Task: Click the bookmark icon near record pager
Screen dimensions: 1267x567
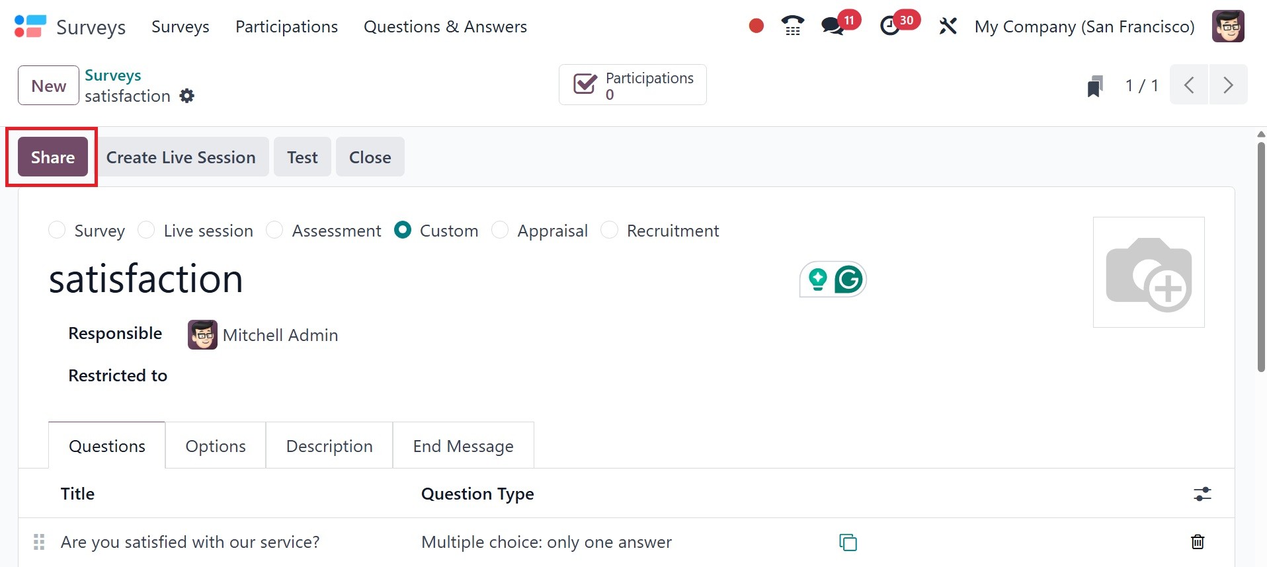Action: (1095, 86)
